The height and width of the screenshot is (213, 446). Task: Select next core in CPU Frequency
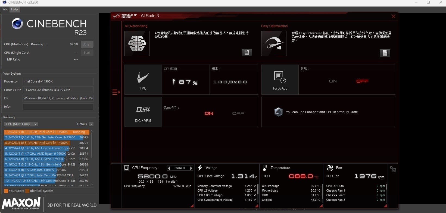pos(191,168)
